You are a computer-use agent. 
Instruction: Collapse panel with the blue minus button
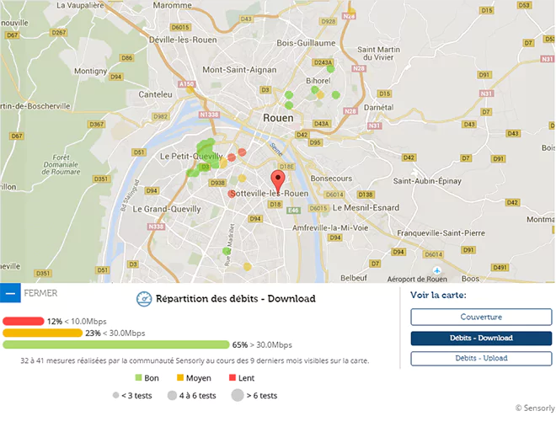[x=10, y=293]
